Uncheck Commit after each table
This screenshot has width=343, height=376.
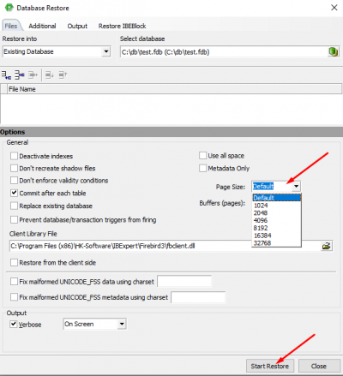click(x=14, y=193)
